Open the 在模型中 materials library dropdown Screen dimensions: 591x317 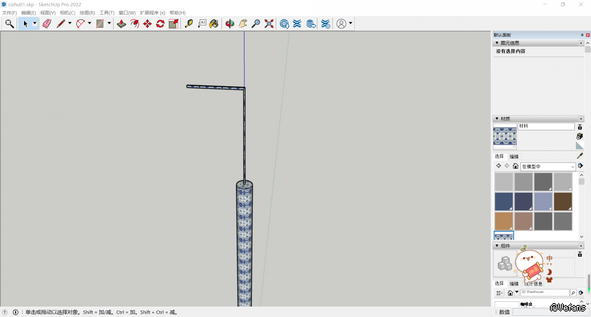(x=548, y=166)
